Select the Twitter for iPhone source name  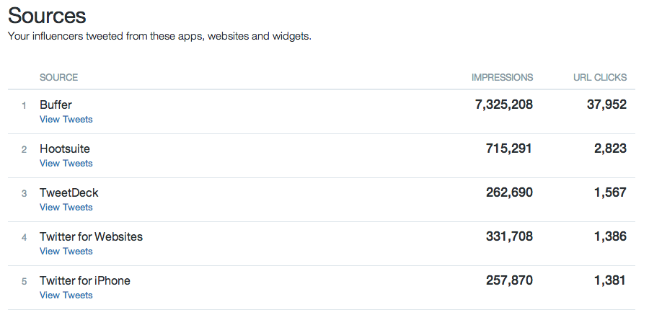(85, 281)
